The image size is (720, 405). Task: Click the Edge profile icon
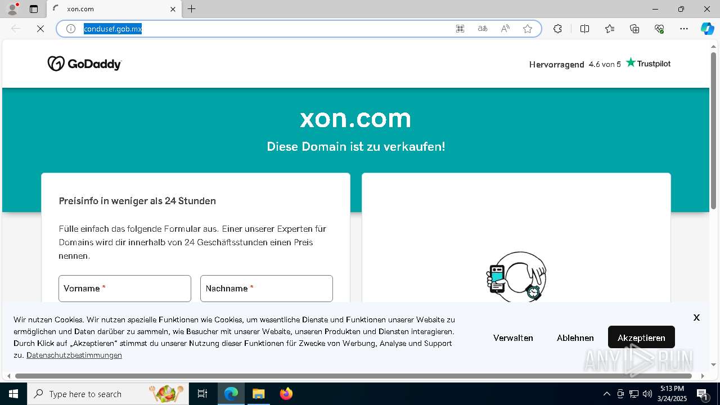click(x=12, y=9)
